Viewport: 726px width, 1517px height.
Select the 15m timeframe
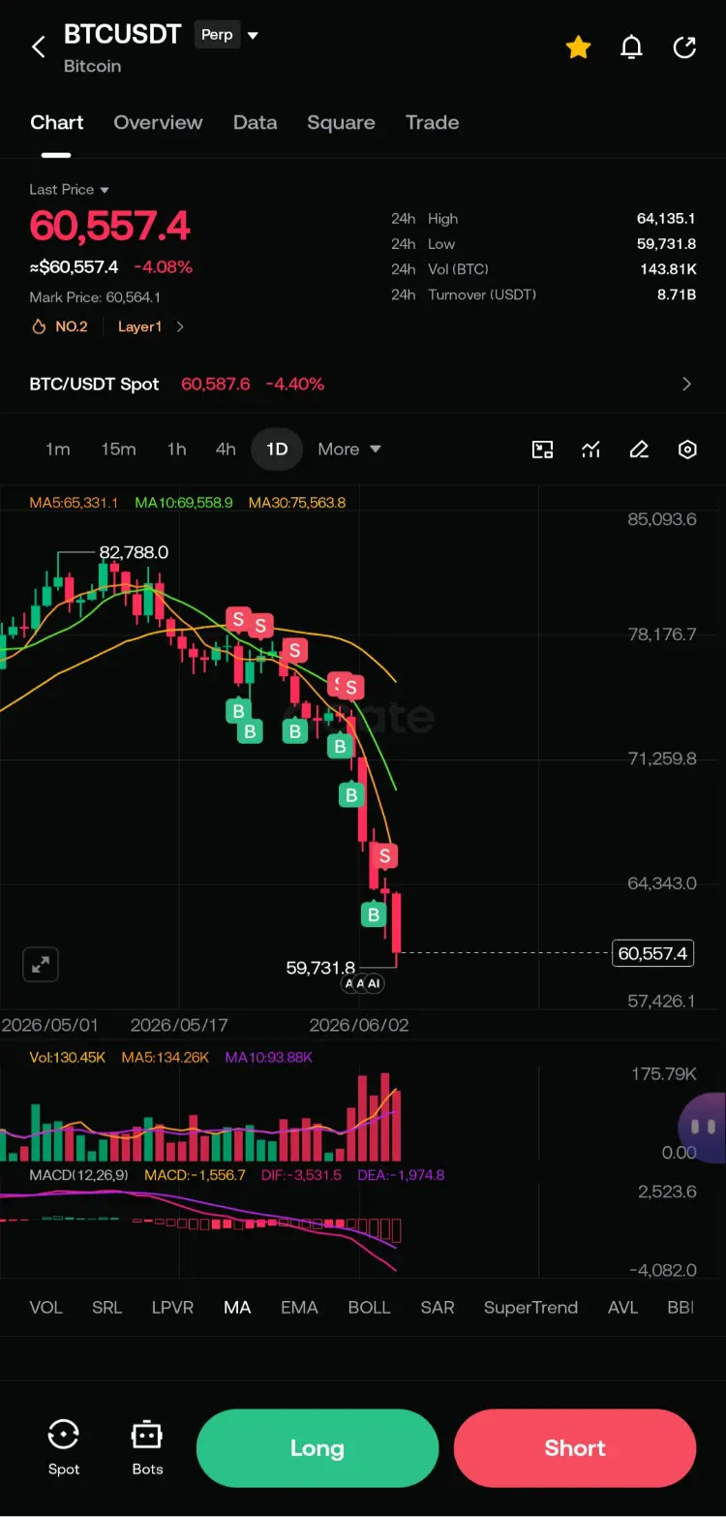(x=118, y=449)
